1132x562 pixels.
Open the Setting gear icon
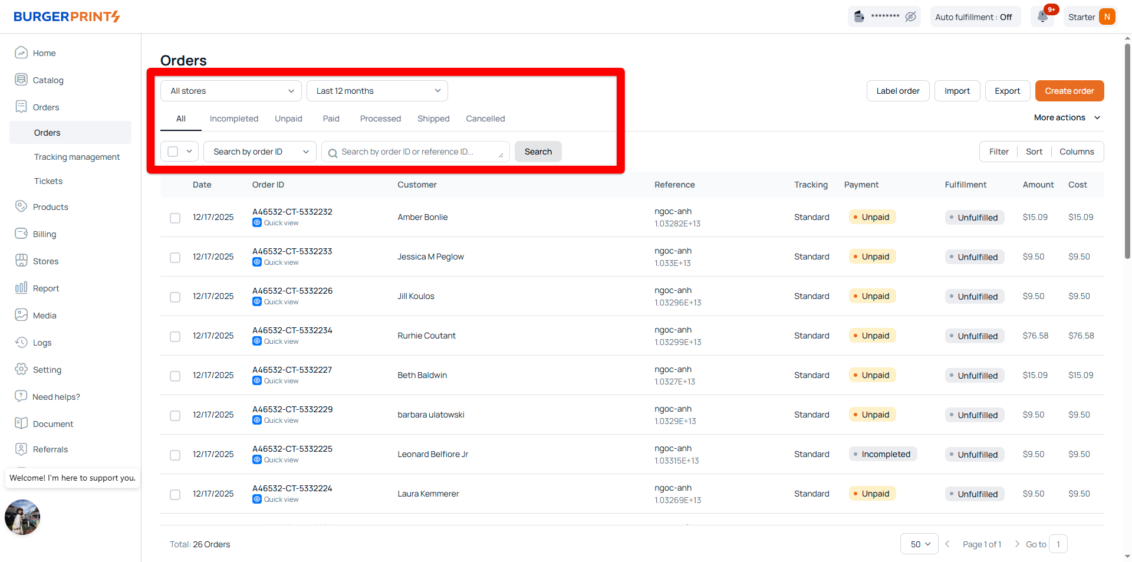point(21,369)
